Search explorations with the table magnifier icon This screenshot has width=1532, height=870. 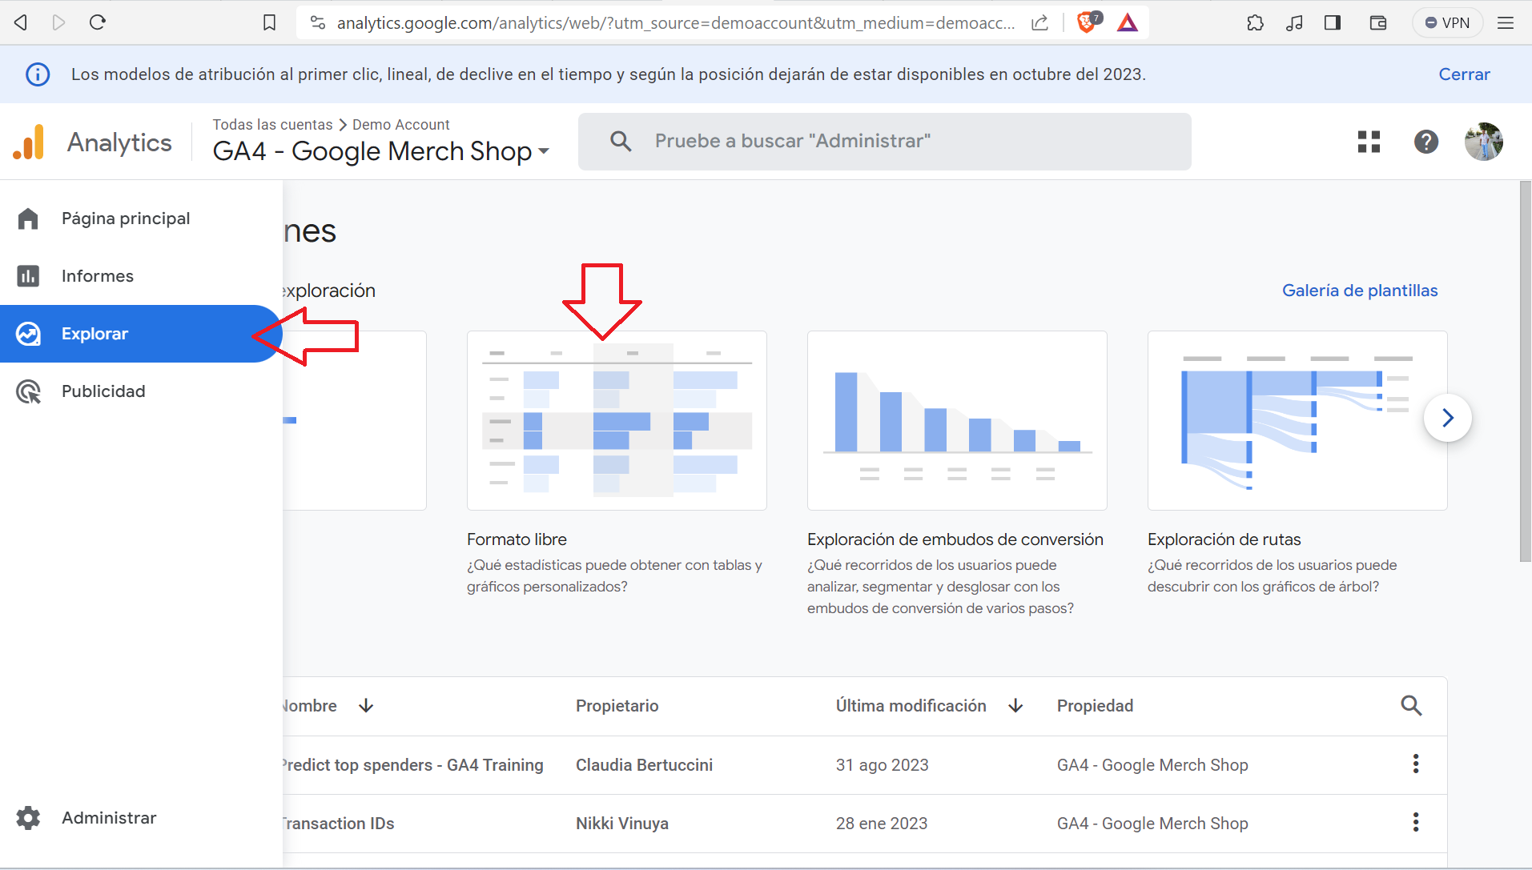1411,706
